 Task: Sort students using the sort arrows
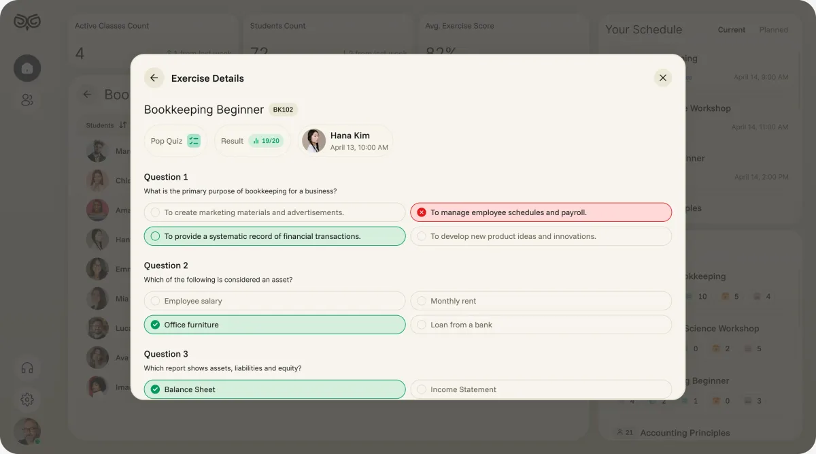(x=123, y=125)
